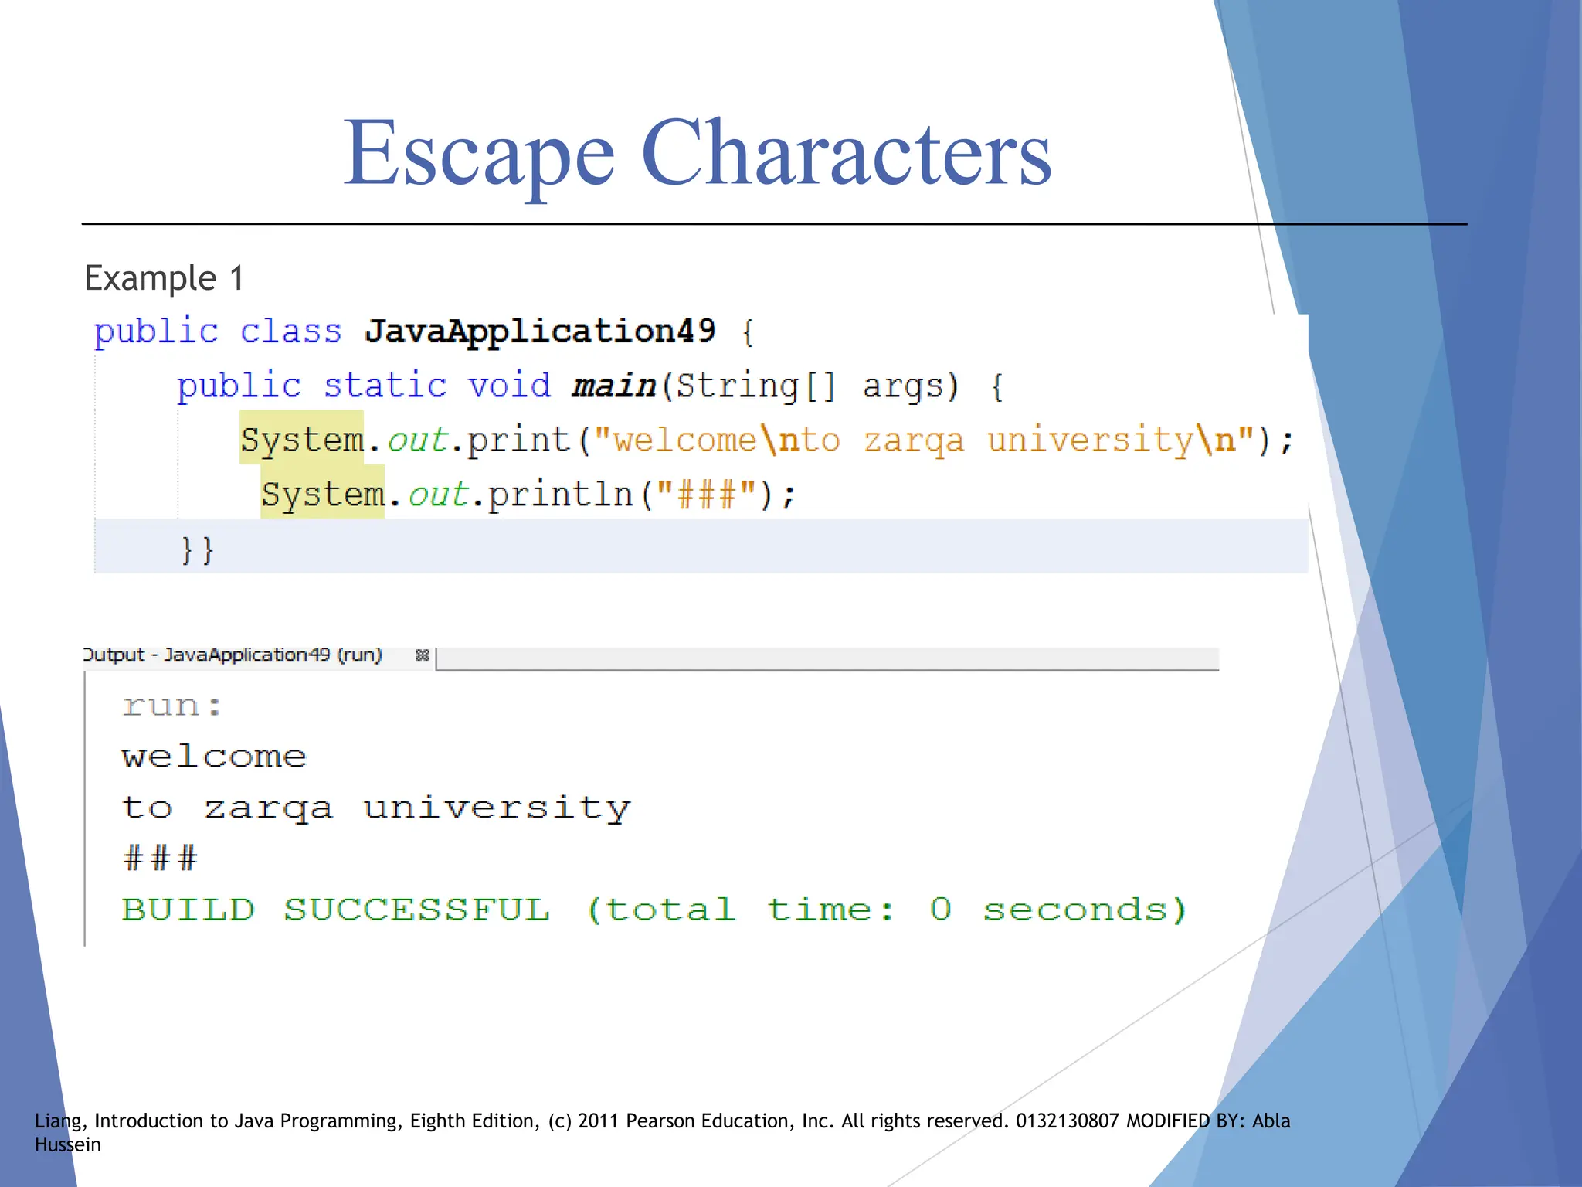Click 'String[] args' parameter in main signature
The height and width of the screenshot is (1187, 1582).
[810, 386]
